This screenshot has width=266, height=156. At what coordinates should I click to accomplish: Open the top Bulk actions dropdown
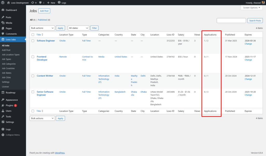(x=42, y=28)
